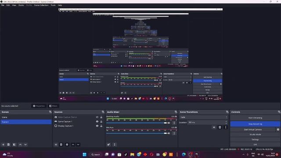Click the transition Duration stepper arrows

pyautogui.click(x=227, y=122)
